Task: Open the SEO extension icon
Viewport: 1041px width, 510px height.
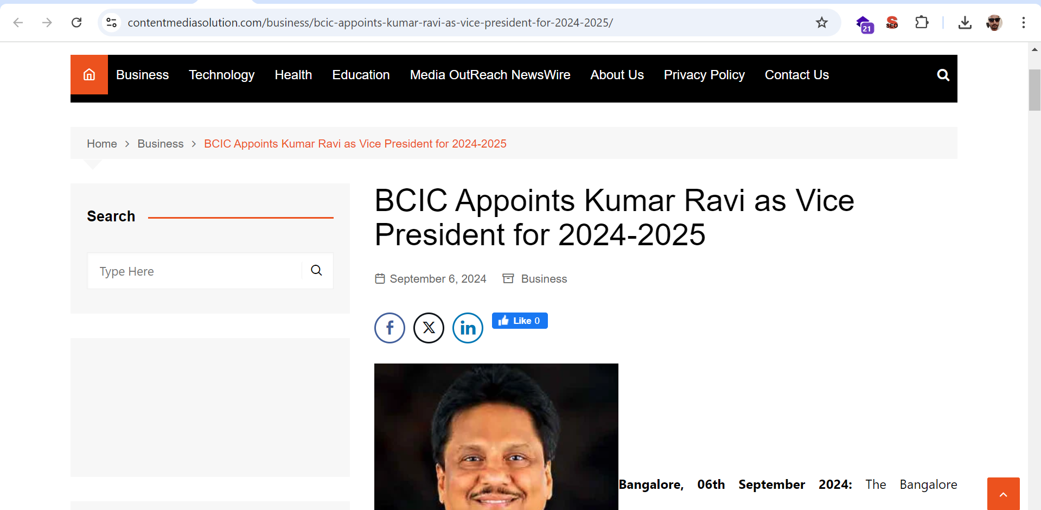Action: coord(892,22)
